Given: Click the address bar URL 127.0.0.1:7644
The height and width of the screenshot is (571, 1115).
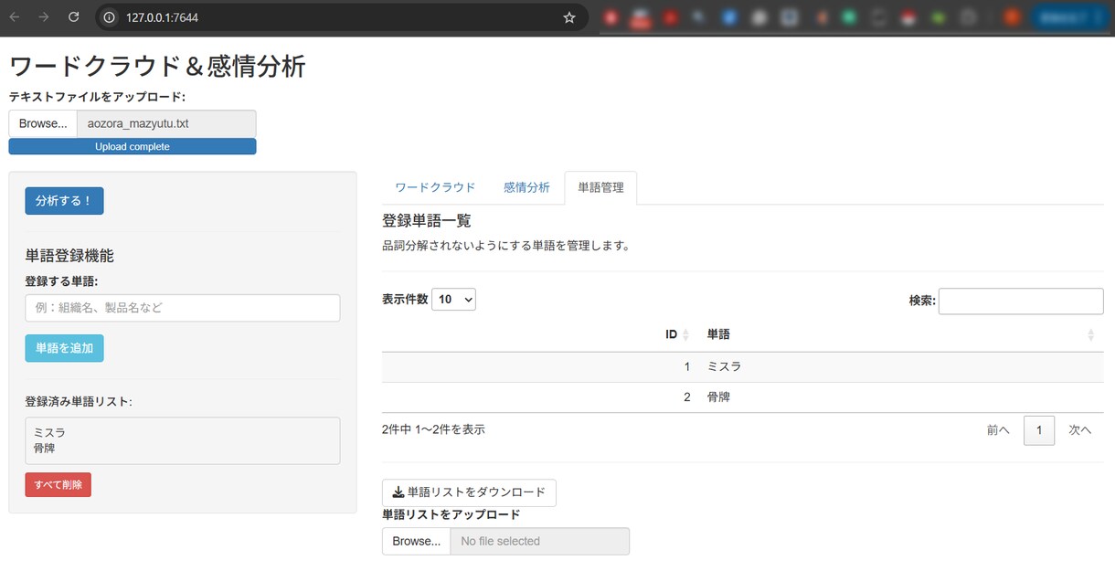Looking at the screenshot, I should (x=163, y=17).
